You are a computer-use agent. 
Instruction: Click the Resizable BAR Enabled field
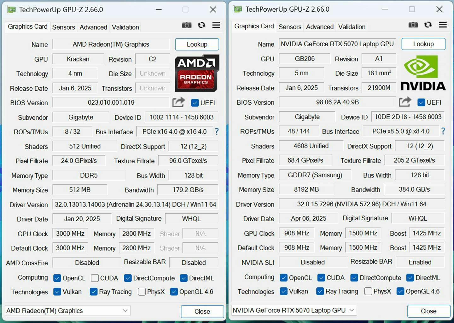tap(420, 262)
